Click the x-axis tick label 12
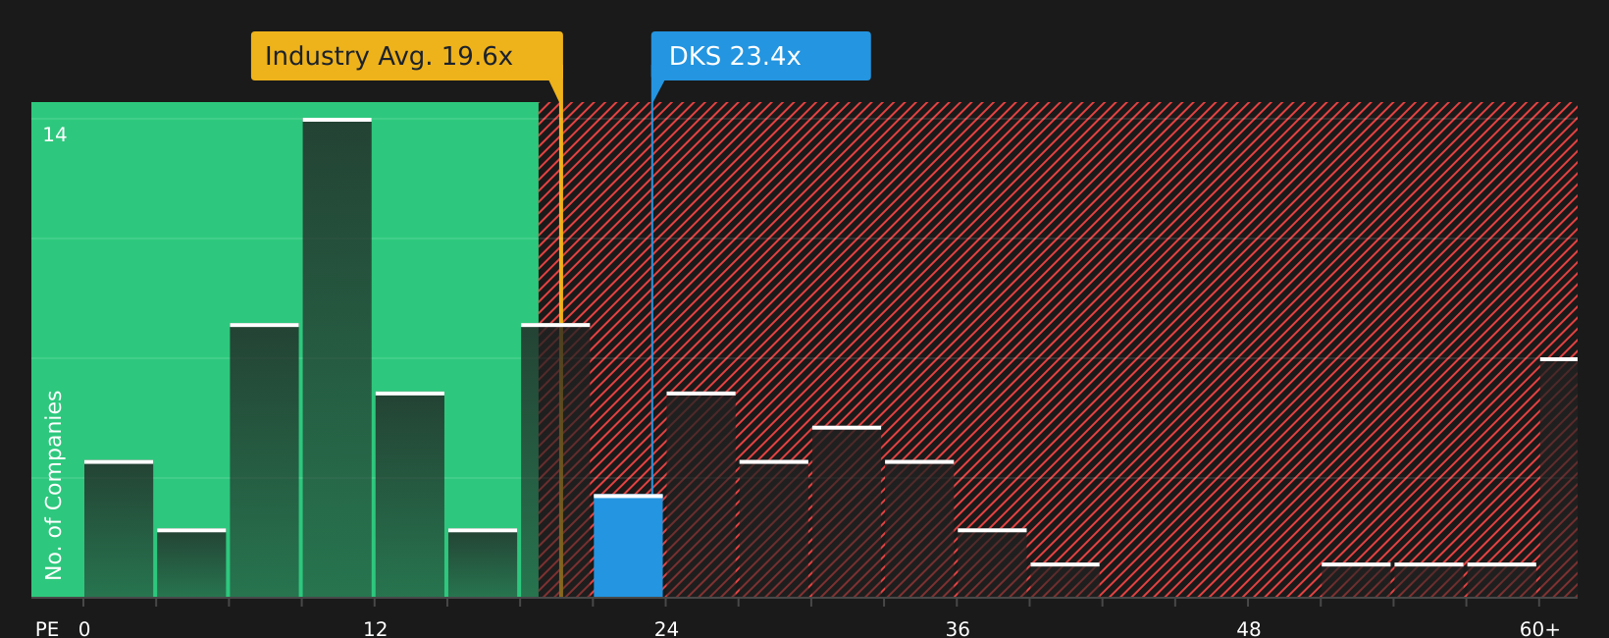The height and width of the screenshot is (638, 1609). tap(375, 629)
